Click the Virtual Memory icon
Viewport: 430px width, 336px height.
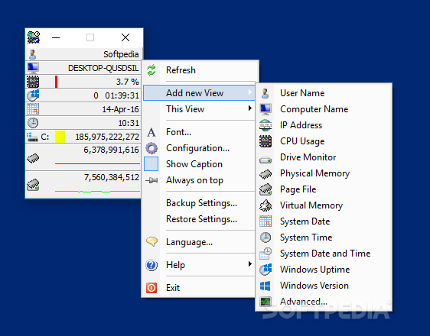click(265, 205)
